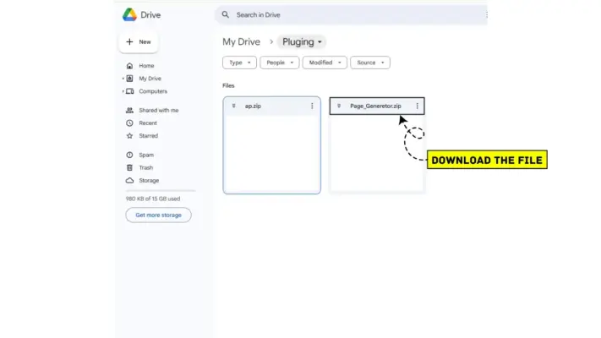Click the New button

pyautogui.click(x=139, y=41)
